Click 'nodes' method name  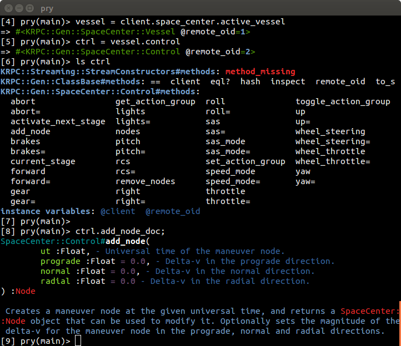(x=128, y=131)
